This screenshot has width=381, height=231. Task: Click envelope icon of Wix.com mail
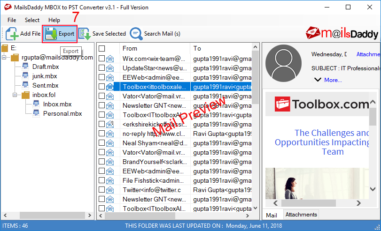click(110, 59)
